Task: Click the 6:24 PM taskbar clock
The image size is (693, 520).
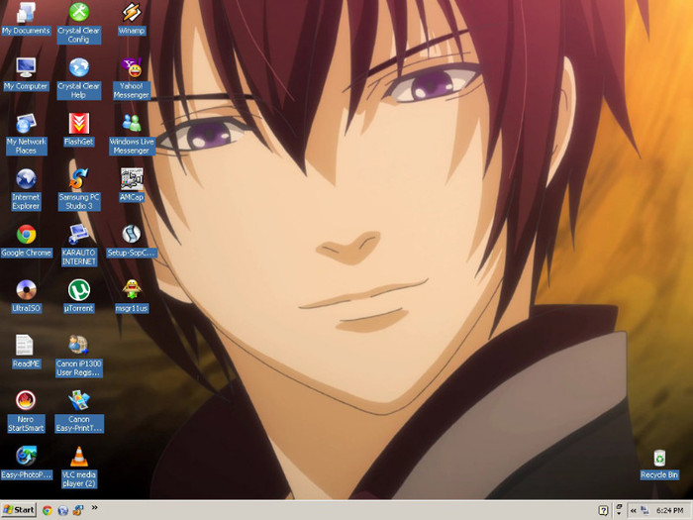Action: tap(669, 511)
